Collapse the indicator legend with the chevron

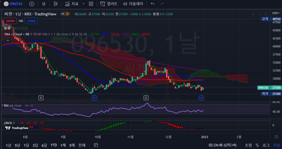pos(7,41)
